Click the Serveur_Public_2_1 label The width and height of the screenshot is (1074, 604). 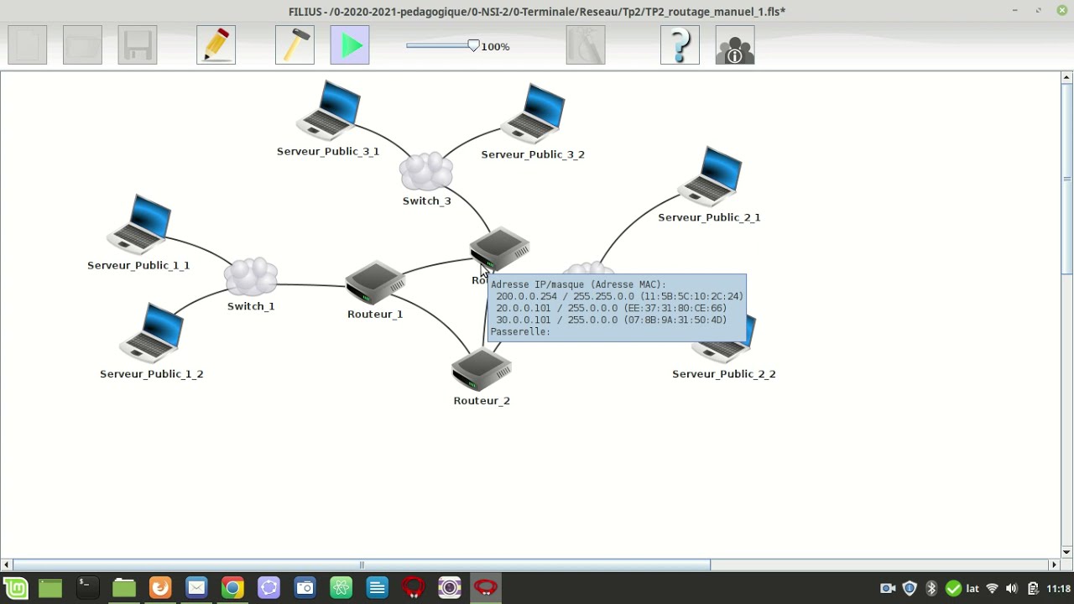click(x=709, y=217)
